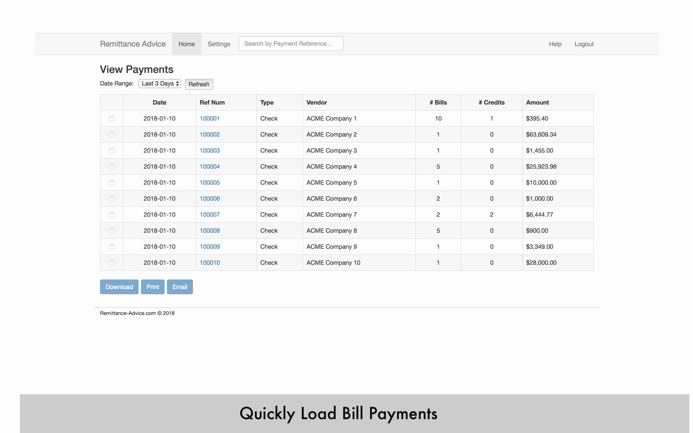Log out using Logout link

pyautogui.click(x=584, y=44)
